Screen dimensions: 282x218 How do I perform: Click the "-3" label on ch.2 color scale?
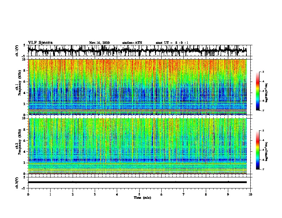coord(262,131)
